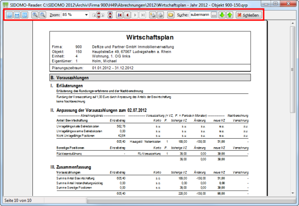Click the pan left arrow icon

pos(94,15)
